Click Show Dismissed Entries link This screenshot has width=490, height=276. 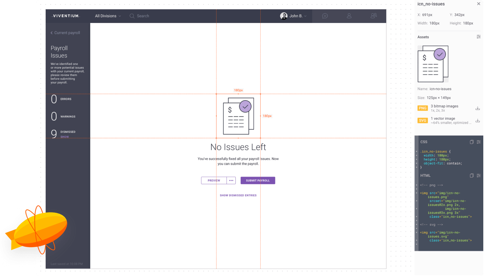click(x=238, y=195)
